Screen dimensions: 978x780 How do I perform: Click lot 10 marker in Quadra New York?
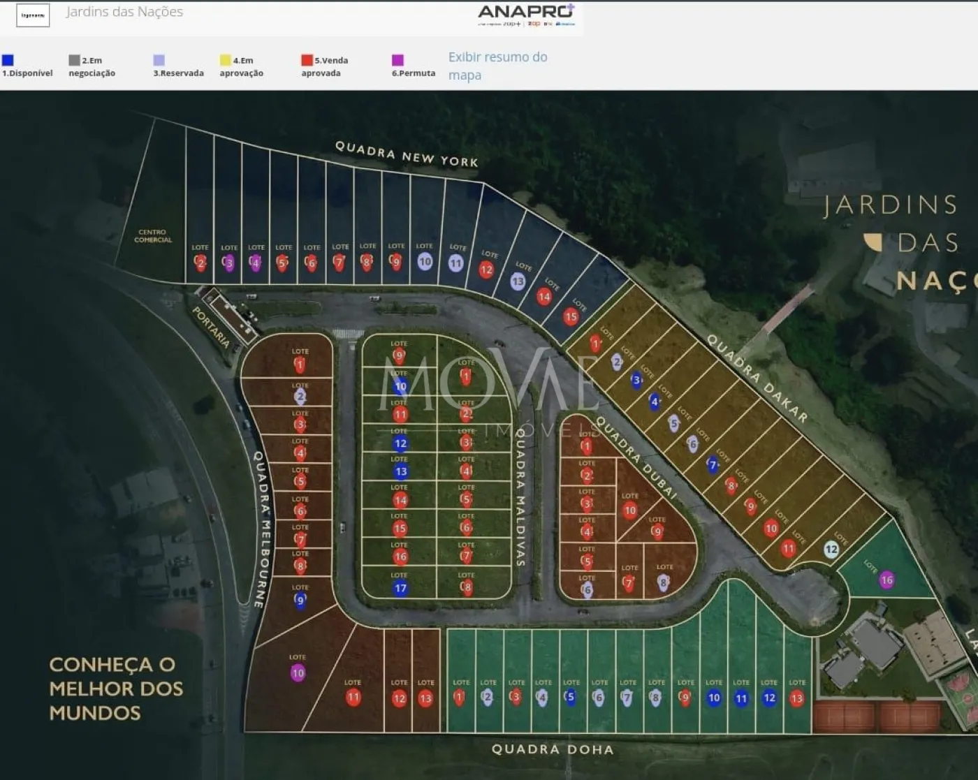(x=425, y=262)
